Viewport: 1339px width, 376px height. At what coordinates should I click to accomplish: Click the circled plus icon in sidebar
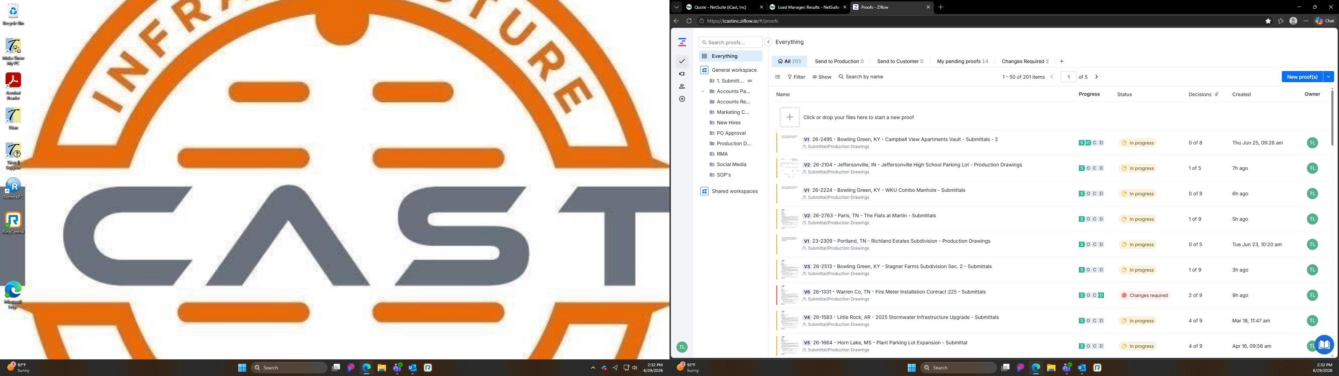coord(682,99)
